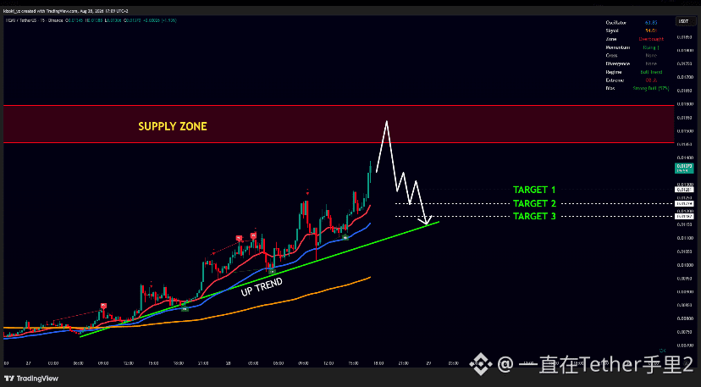Image resolution: width=701 pixels, height=387 pixels.
Task: Click the Zone Overbought value
Action: click(x=651, y=39)
